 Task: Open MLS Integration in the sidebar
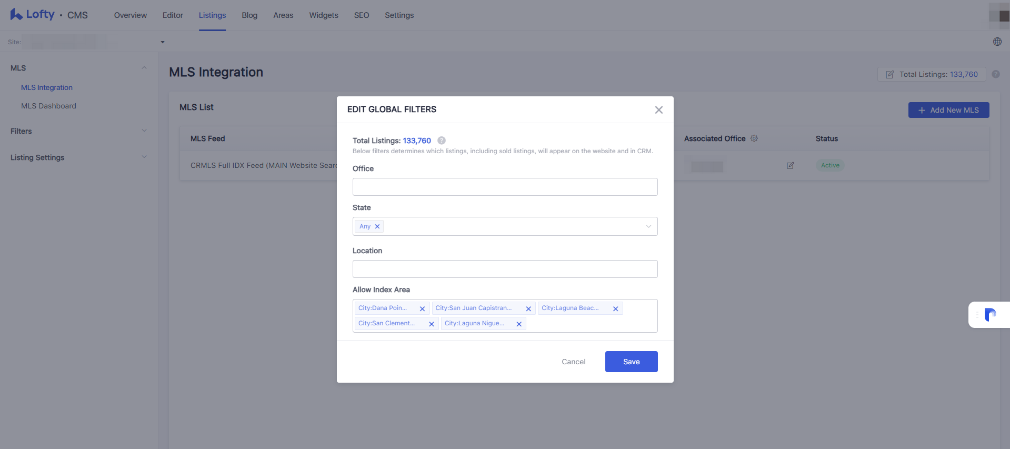tap(47, 87)
